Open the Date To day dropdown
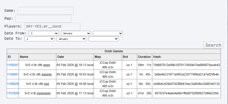Viewport: 228px width, 104px height. [39, 39]
